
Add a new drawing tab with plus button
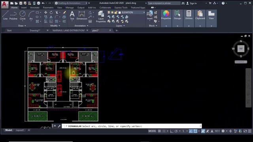(x=117, y=30)
